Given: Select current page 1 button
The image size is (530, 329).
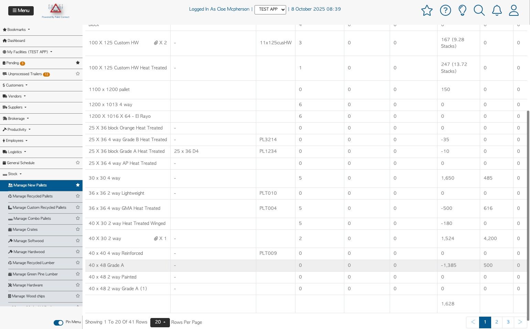Looking at the screenshot, I should (x=485, y=322).
